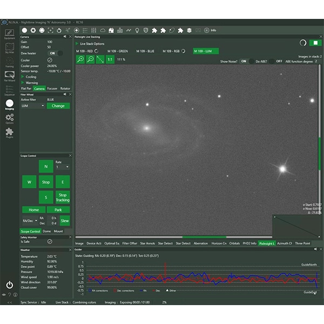This screenshot has height=324, width=324.
Task: Click the filter wheel toolbar icon
Action: (x=42, y=31)
